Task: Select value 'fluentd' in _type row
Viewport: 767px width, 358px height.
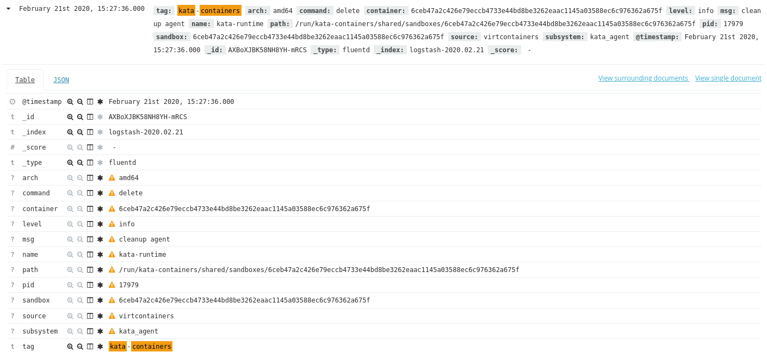Action: point(122,163)
